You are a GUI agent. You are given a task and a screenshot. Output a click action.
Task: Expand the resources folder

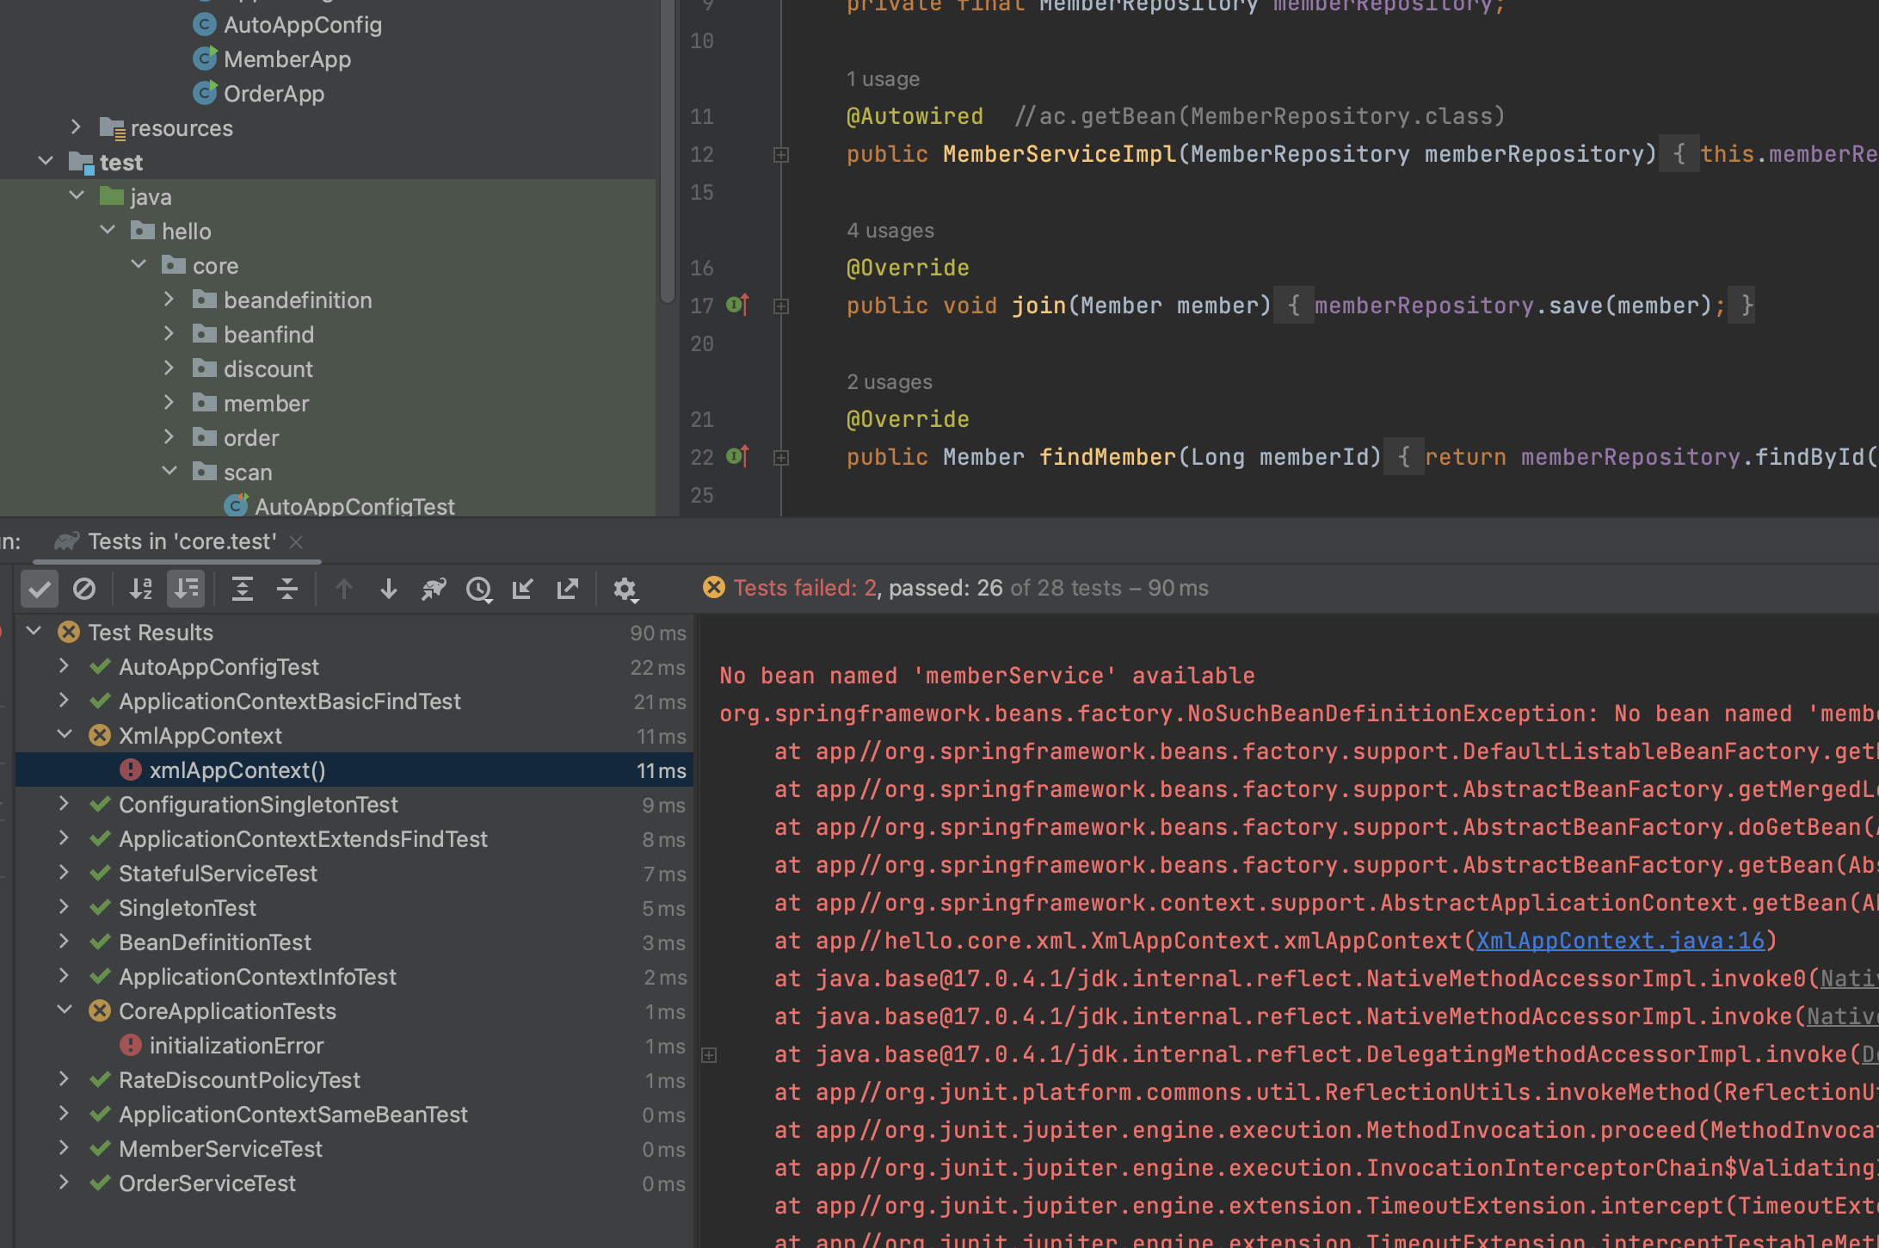(x=76, y=127)
